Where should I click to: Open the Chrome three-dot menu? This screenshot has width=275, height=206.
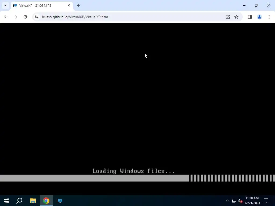[269, 17]
